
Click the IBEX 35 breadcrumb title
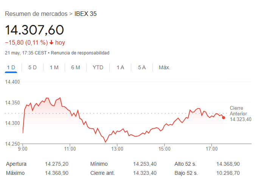85,14
